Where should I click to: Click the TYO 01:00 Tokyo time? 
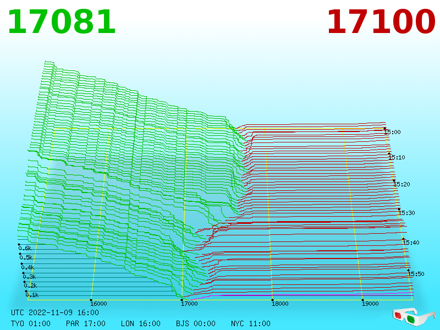pyautogui.click(x=31, y=323)
